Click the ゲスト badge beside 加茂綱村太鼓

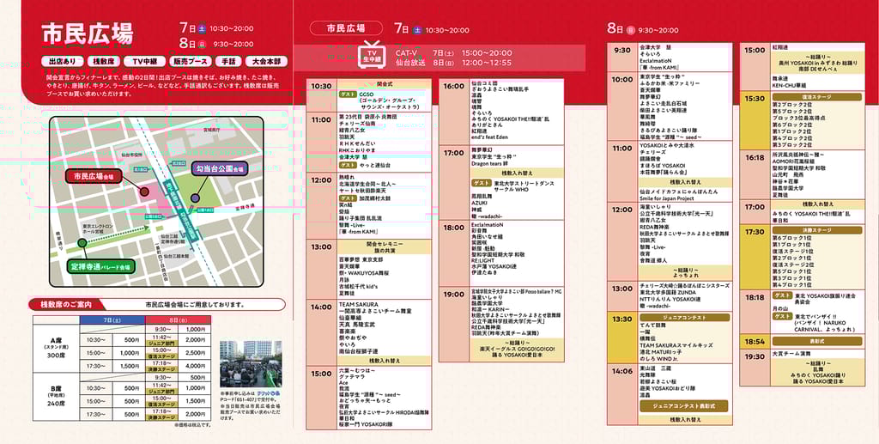coord(348,198)
